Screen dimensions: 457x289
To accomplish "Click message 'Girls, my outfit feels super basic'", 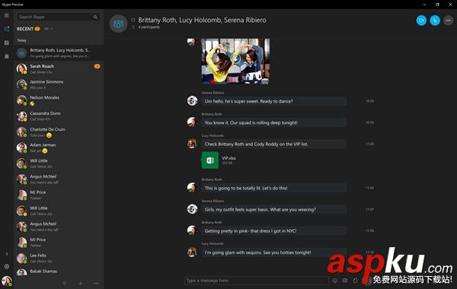I will [273, 209].
